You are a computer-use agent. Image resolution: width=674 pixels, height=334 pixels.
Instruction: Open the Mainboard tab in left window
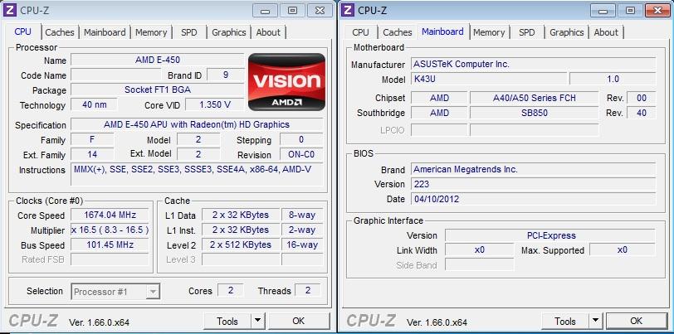[105, 32]
